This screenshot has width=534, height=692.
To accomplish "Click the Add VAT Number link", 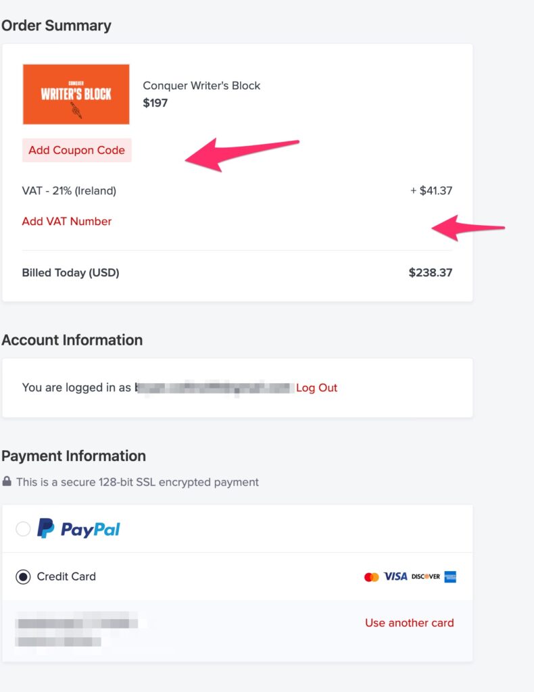I will [x=67, y=221].
